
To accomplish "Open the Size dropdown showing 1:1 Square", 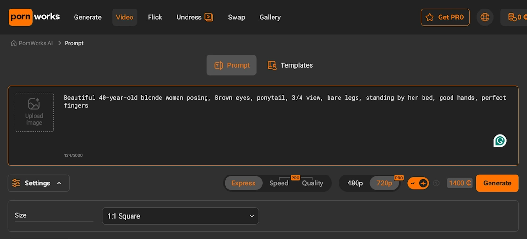I will click(x=180, y=216).
